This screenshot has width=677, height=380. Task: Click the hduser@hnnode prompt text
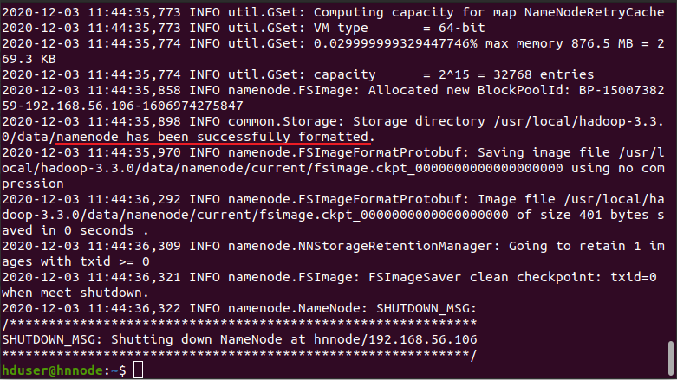(52, 370)
